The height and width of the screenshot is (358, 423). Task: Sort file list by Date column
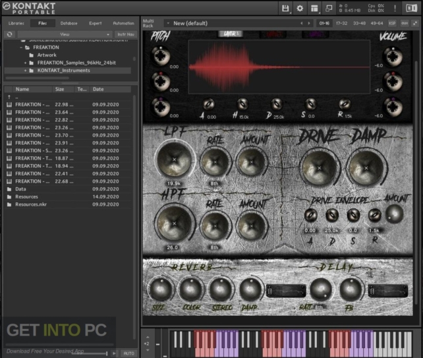point(111,89)
